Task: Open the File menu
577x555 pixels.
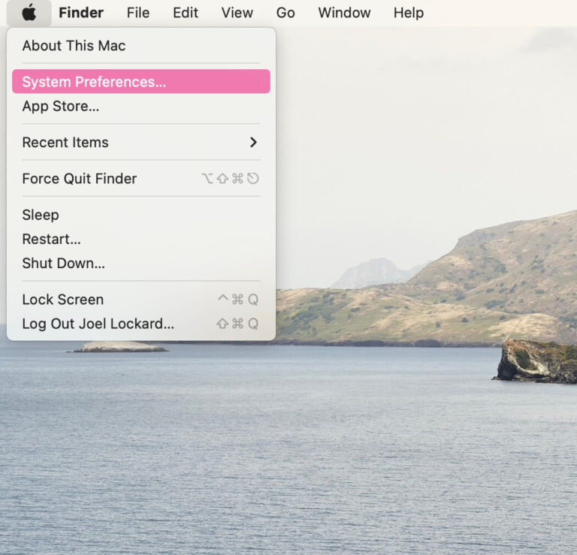Action: pos(137,13)
